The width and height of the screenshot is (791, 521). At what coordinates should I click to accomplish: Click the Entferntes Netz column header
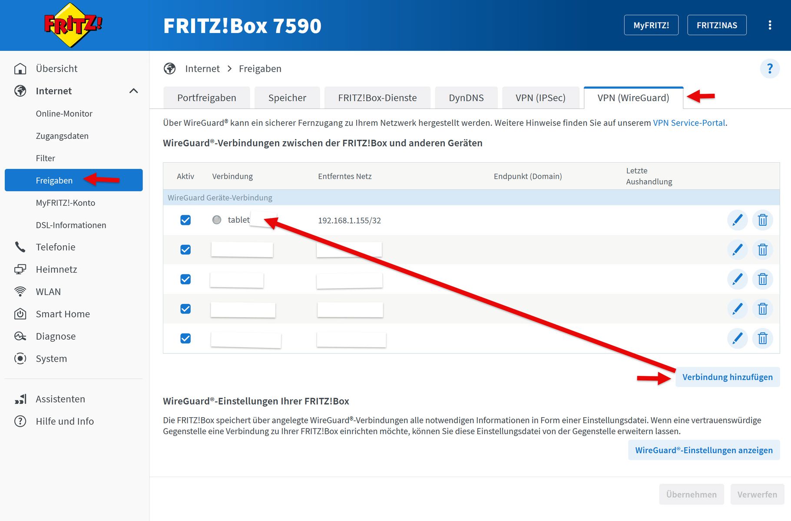(345, 176)
